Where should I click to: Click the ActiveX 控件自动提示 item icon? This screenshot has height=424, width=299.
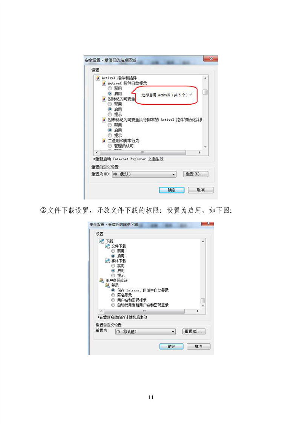point(104,83)
